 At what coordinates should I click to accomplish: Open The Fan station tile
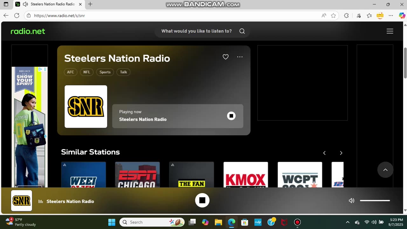[x=191, y=175]
